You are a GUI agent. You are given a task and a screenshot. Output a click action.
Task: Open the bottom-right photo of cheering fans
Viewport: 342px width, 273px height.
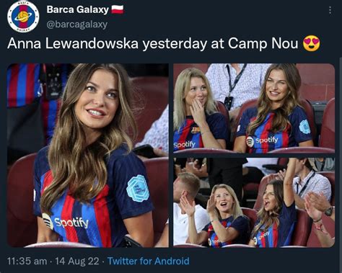tap(254, 202)
